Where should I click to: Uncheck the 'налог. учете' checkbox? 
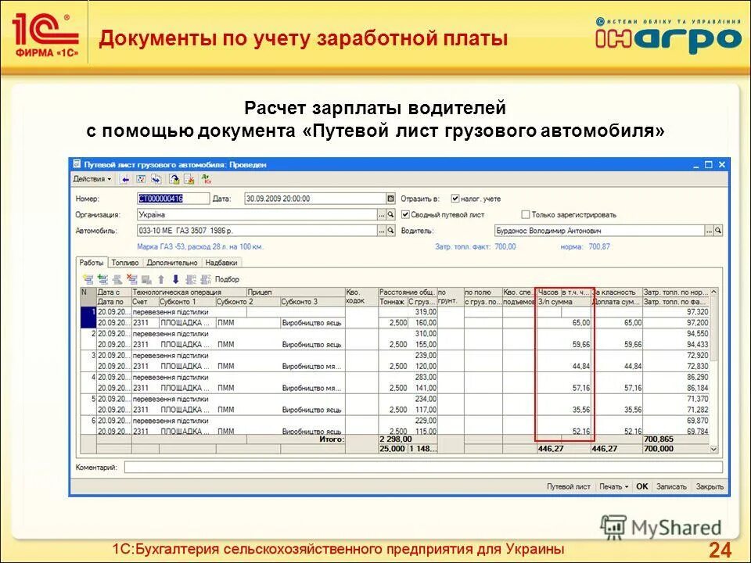click(455, 198)
